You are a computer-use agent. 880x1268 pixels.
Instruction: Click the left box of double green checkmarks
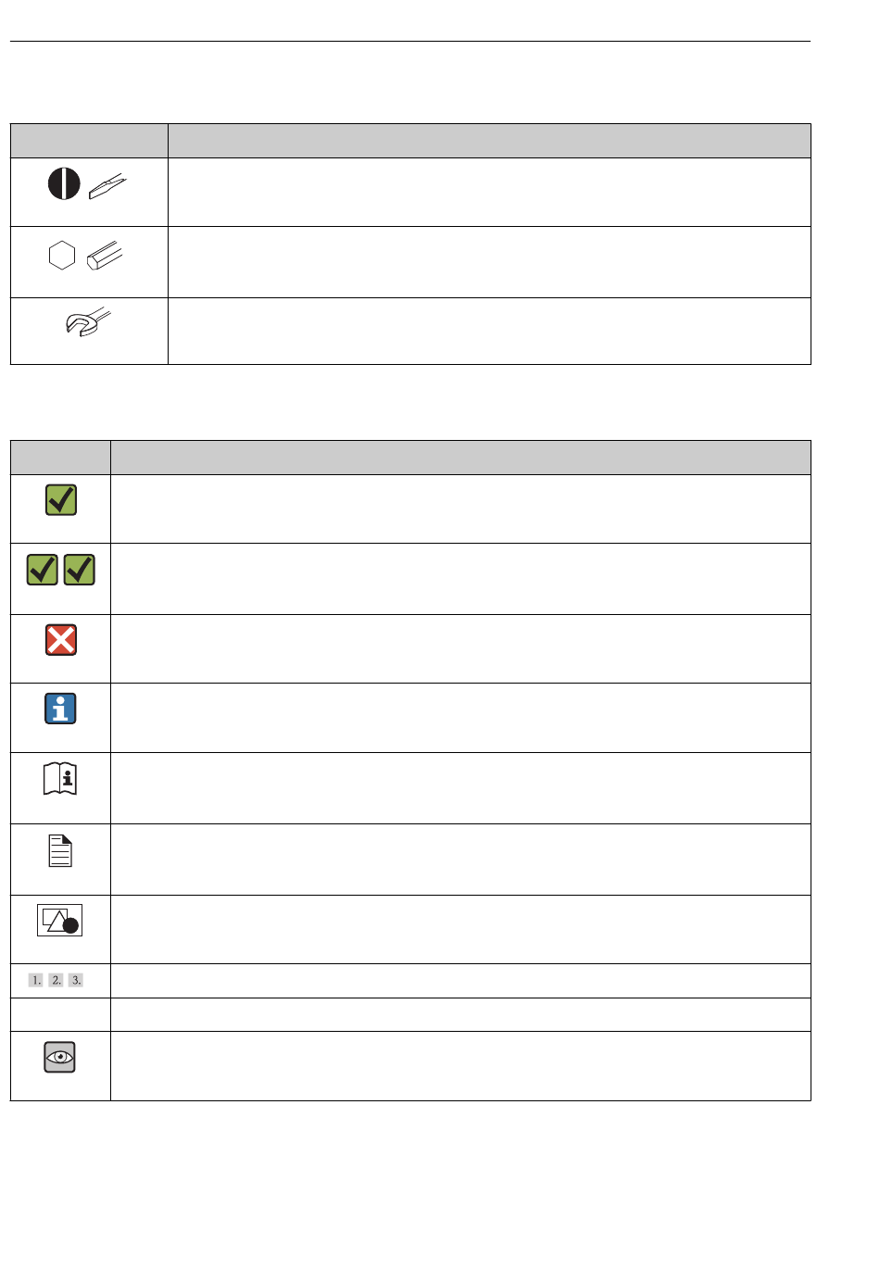tap(43, 570)
